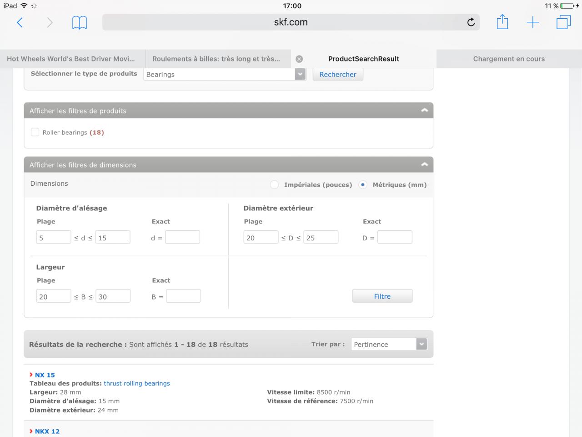Tap the 17:00 clock in status bar
The height and width of the screenshot is (437, 582).
[x=292, y=6]
